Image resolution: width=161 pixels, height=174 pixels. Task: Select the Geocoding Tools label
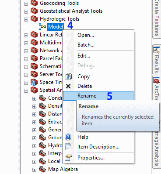(59, 3)
